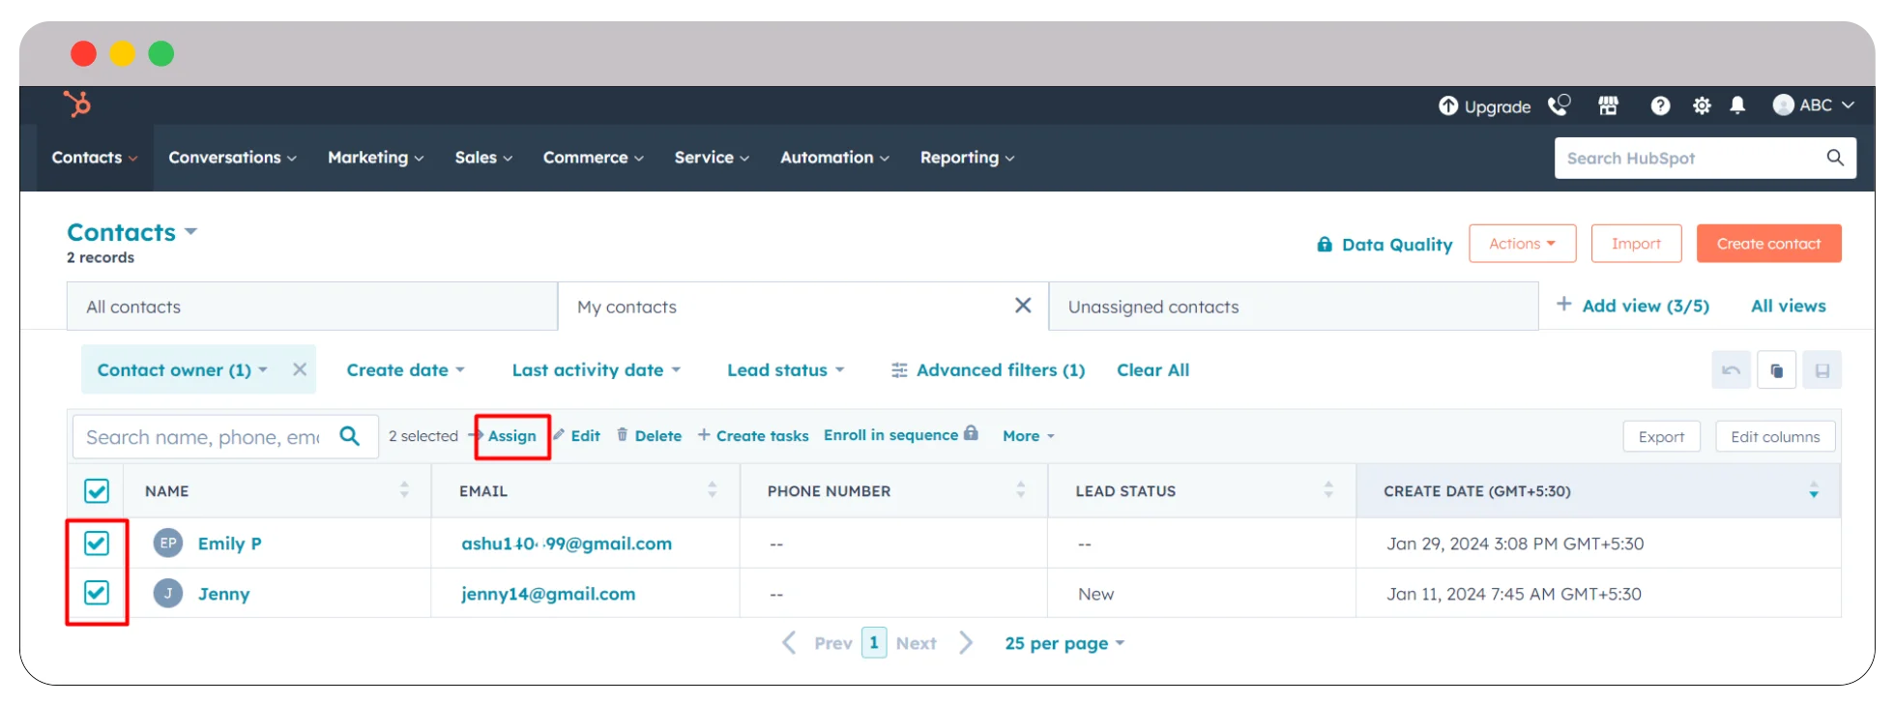Open the Commerce nav menu
This screenshot has height=705, width=1895.
593,158
